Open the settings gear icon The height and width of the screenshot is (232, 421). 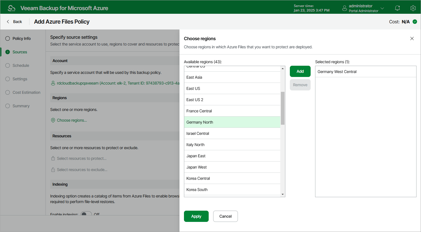tap(413, 8)
